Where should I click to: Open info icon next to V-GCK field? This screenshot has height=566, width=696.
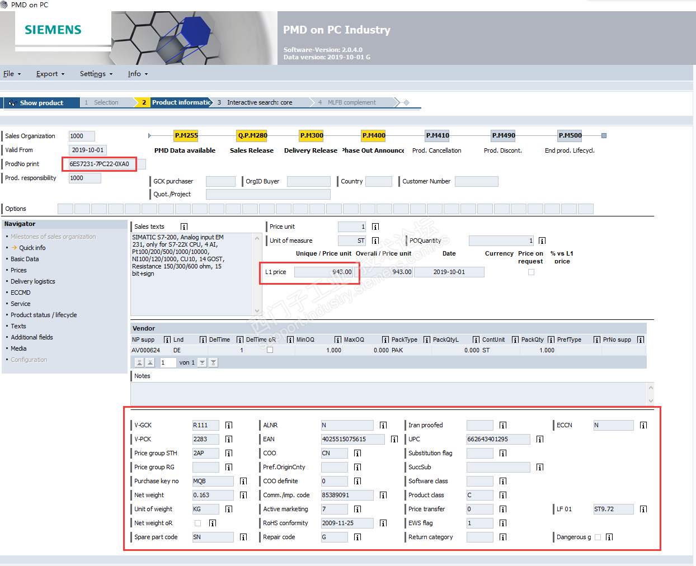[x=229, y=425]
